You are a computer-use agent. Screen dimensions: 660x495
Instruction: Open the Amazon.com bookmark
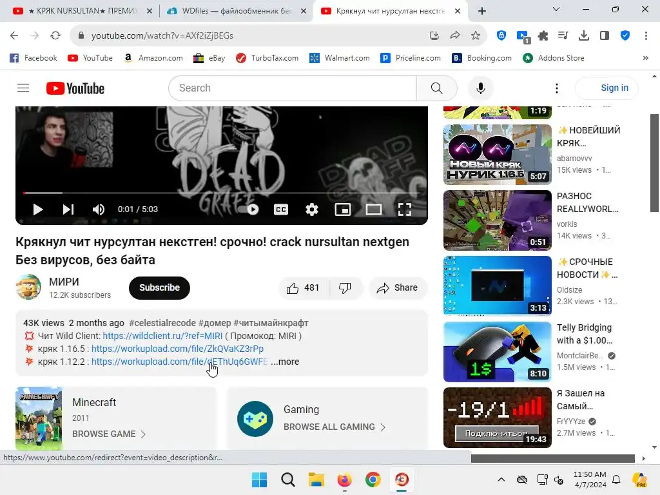coord(153,58)
